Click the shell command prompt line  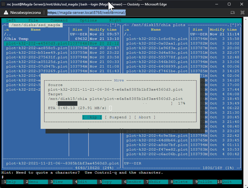pos(122,177)
